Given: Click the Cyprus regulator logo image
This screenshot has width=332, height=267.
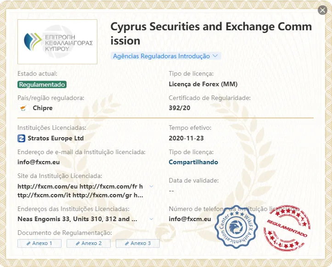Looking at the screenshot, I should tap(57, 42).
